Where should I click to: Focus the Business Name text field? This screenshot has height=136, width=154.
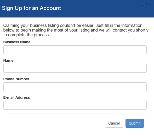click(x=75, y=50)
